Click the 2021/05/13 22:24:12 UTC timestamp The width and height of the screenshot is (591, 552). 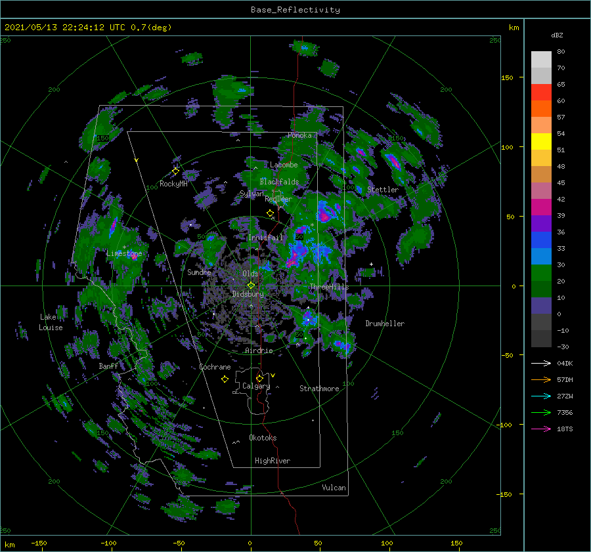(x=65, y=28)
